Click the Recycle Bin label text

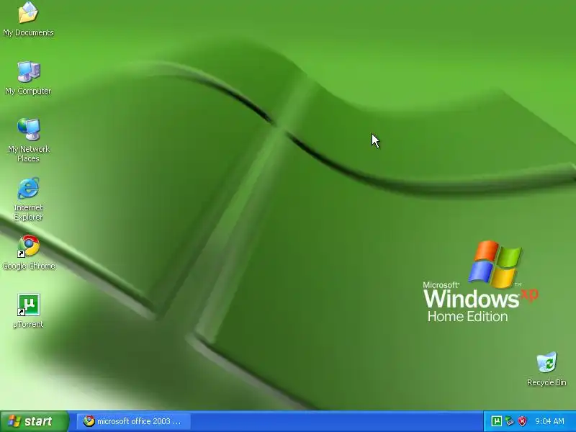click(x=546, y=382)
